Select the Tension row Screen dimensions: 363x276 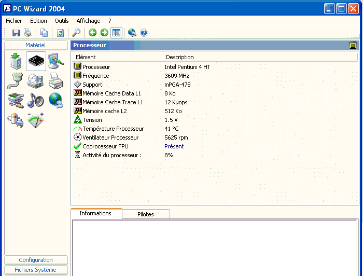(215, 120)
